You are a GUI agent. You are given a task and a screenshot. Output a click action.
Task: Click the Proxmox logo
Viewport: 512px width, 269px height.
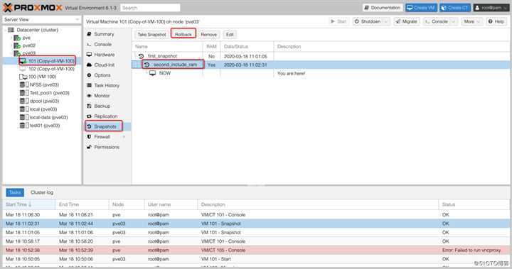pos(32,8)
